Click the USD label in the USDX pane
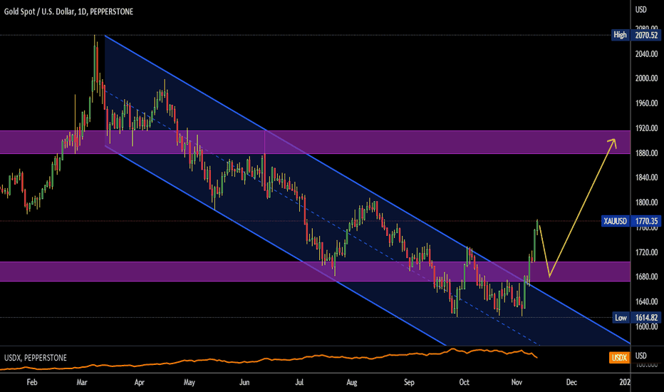Viewport: 664px width, 392px height. (641, 356)
